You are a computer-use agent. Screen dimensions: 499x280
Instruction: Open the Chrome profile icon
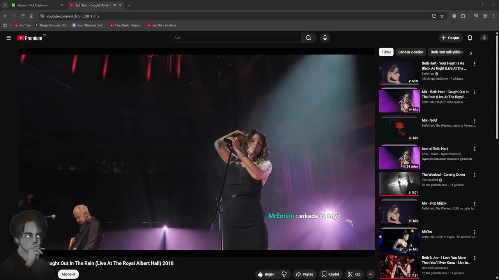485,16
